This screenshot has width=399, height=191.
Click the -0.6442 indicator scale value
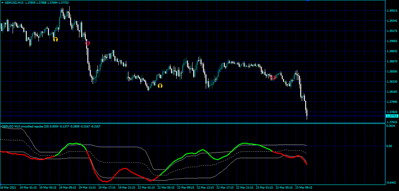(x=391, y=182)
